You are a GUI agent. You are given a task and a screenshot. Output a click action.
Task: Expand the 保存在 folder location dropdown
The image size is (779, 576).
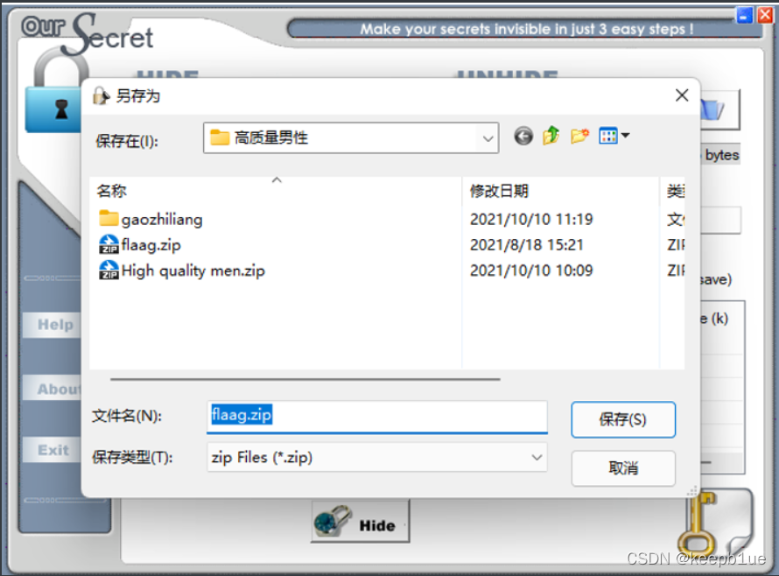click(488, 138)
